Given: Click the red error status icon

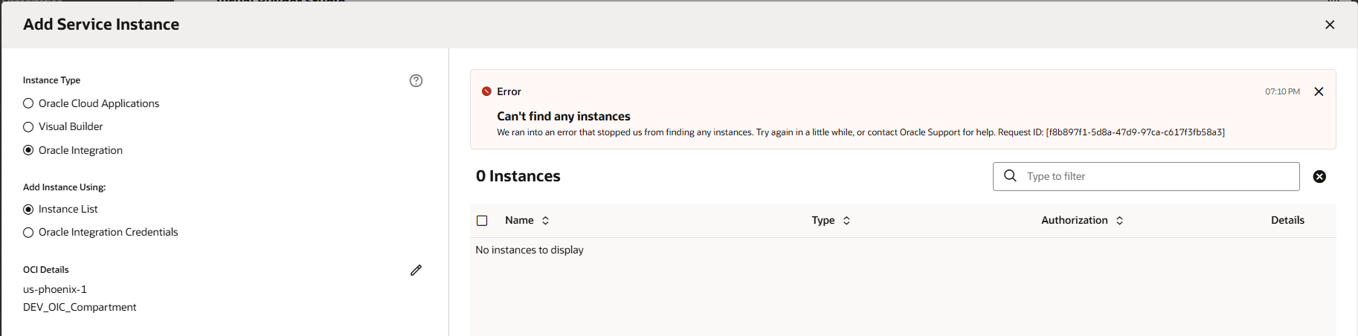Looking at the screenshot, I should pos(486,91).
